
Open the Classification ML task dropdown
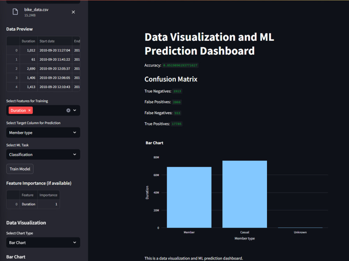pyautogui.click(x=43, y=155)
